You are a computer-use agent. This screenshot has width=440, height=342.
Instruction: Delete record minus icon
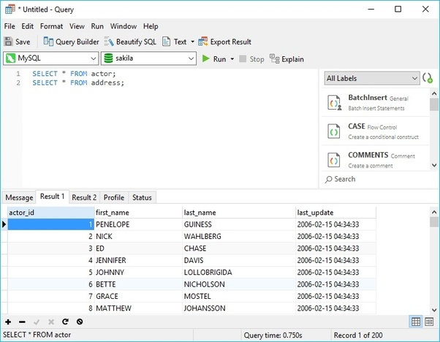pos(22,322)
